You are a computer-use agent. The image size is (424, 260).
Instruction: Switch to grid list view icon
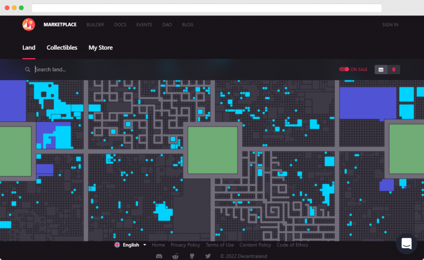point(381,69)
